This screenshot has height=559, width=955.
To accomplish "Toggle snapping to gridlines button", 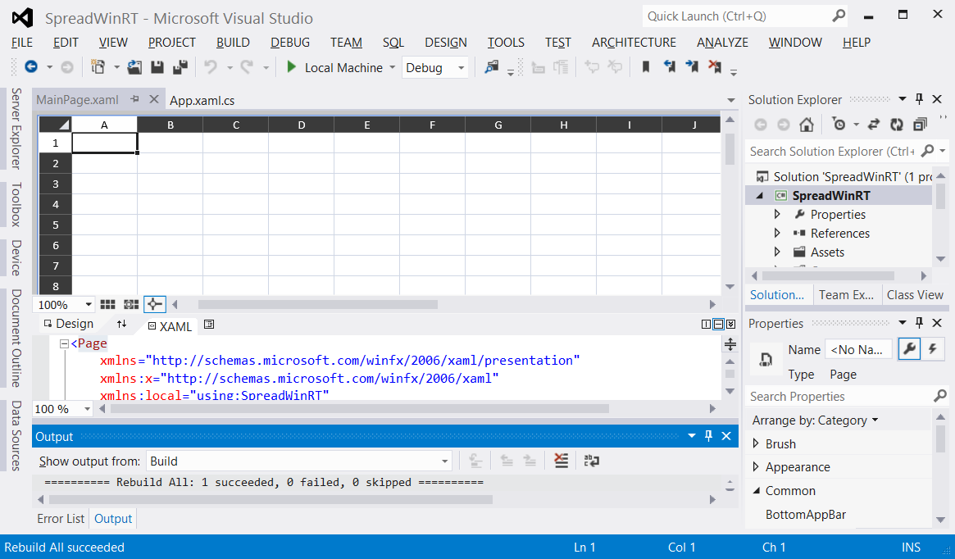I will (x=131, y=304).
